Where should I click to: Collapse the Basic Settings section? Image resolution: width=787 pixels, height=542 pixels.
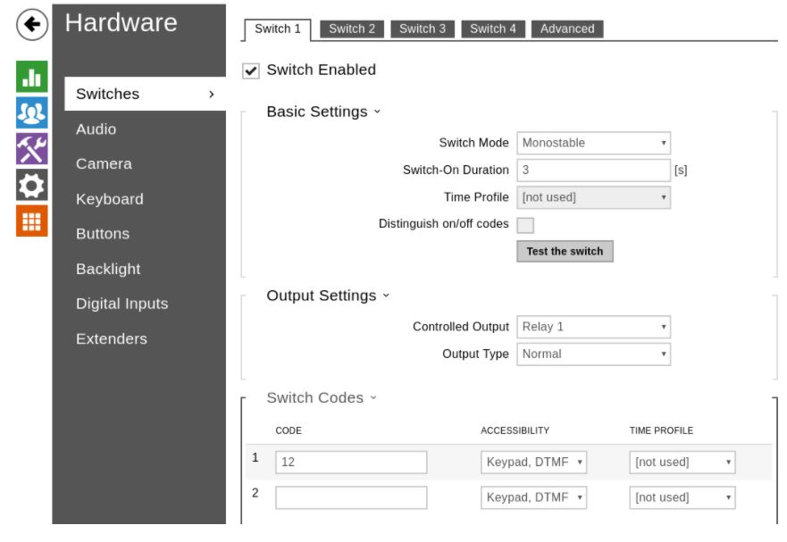point(323,113)
